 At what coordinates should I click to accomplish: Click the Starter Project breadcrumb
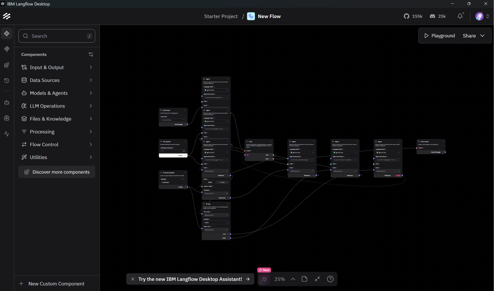(x=221, y=16)
